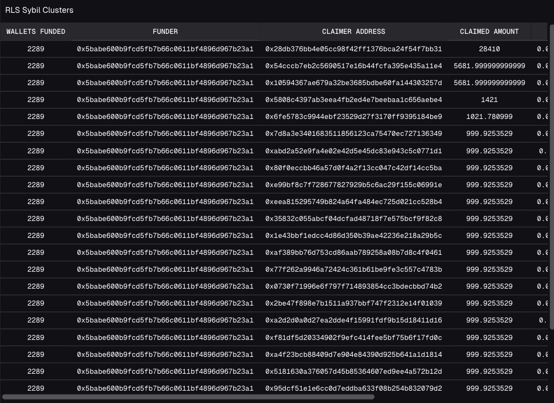554x403 pixels.
Task: Click claimed amount 999.9253529 in the 0x95dcf51e row
Action: (489, 389)
